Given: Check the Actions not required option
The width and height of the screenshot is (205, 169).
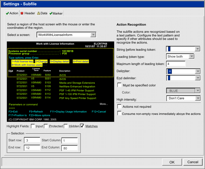Looking at the screenshot, I should click(x=120, y=106).
